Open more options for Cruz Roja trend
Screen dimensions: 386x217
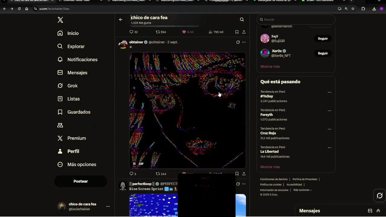(x=329, y=129)
